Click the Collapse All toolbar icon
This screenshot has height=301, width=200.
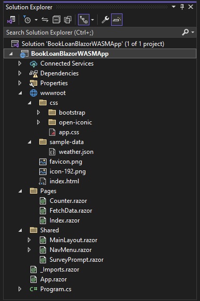click(56, 20)
